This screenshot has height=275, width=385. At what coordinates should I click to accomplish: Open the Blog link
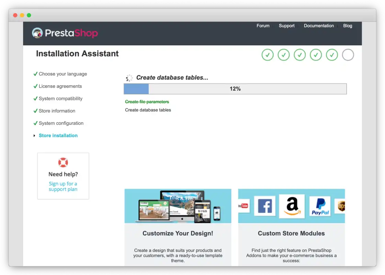(348, 25)
